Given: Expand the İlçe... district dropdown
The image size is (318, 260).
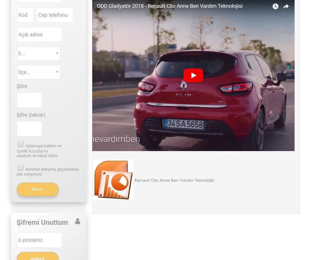Looking at the screenshot, I should 38,72.
